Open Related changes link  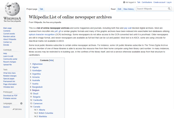(10, 76)
